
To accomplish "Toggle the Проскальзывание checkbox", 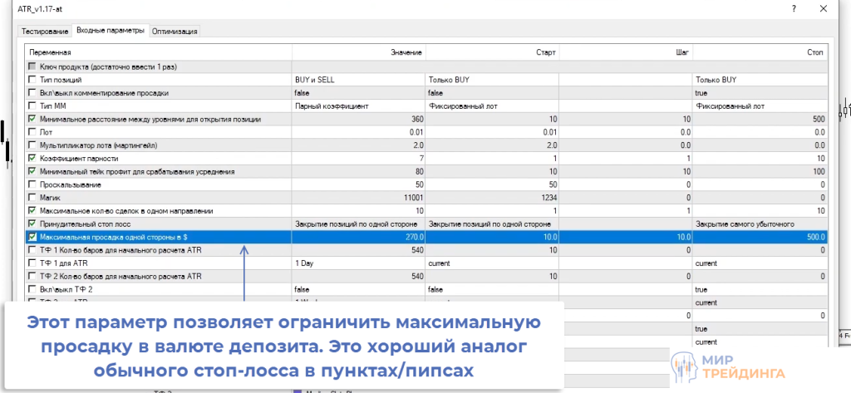I will click(x=32, y=184).
